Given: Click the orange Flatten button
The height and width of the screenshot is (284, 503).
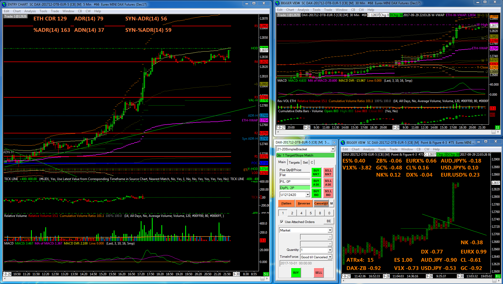Looking at the screenshot, I should (x=286, y=204).
